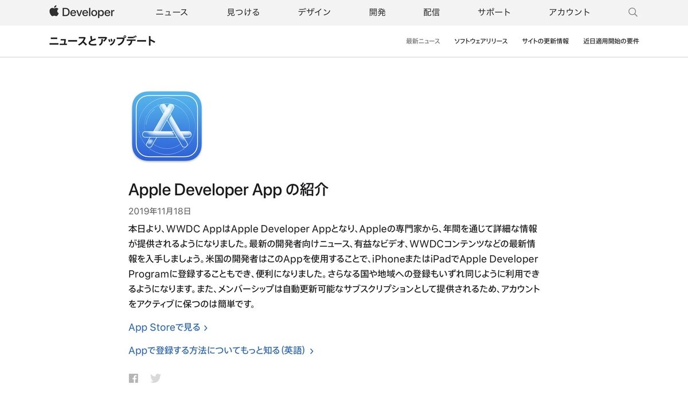Open Appで登録する方法についてもっと知る link

click(x=220, y=350)
